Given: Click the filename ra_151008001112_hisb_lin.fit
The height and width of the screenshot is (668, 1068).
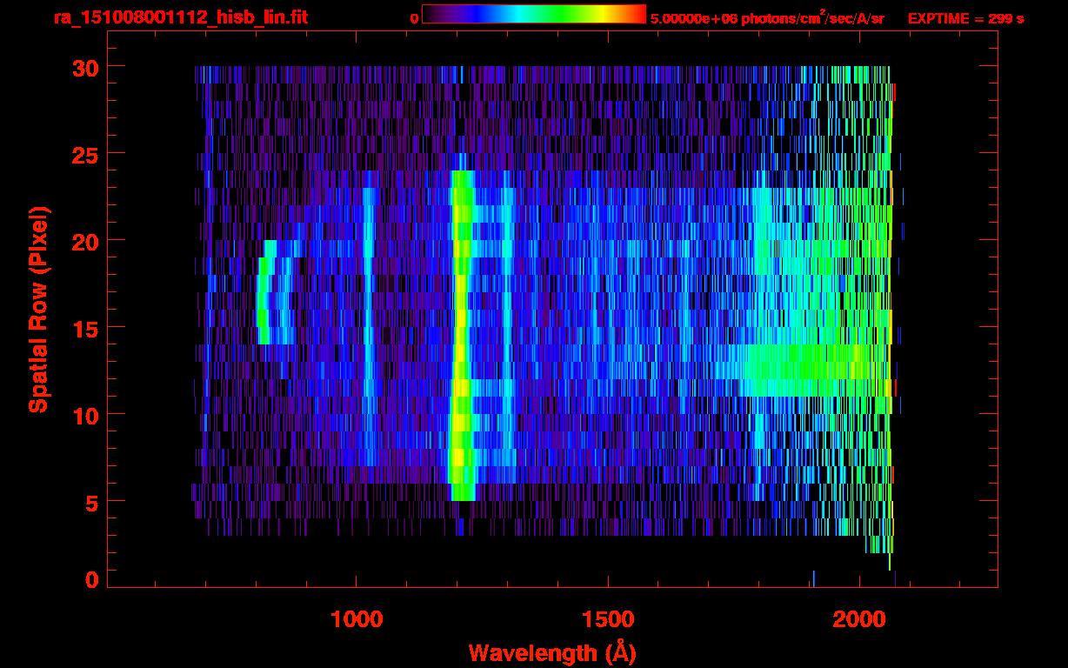Looking at the screenshot, I should point(180,17).
